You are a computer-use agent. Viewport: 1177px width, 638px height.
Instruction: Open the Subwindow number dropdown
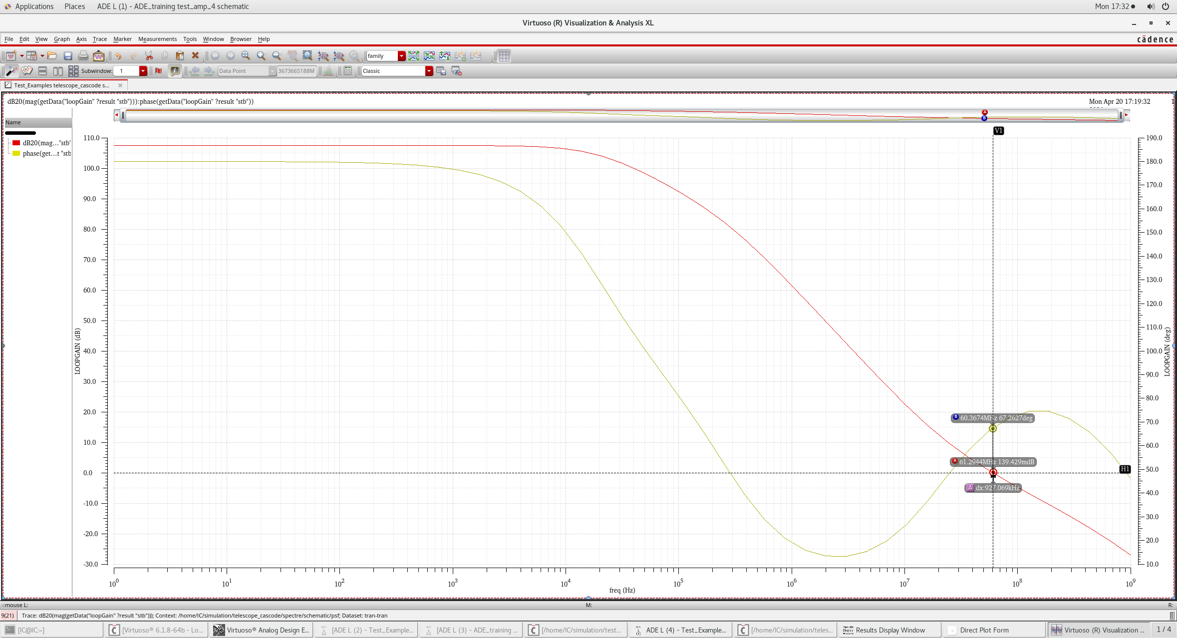click(x=143, y=71)
